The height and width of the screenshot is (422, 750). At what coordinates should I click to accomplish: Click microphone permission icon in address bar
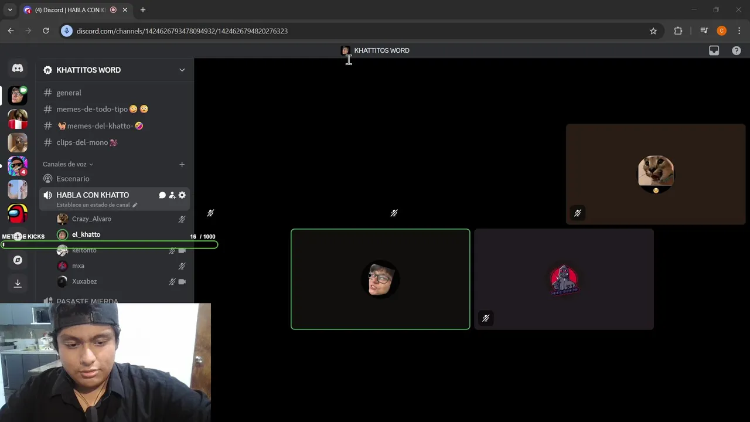67,31
